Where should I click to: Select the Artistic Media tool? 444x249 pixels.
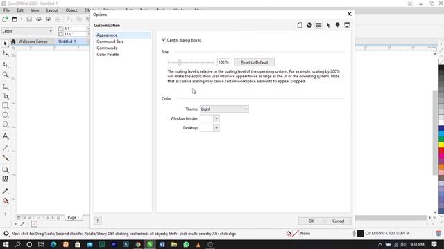tap(5, 96)
